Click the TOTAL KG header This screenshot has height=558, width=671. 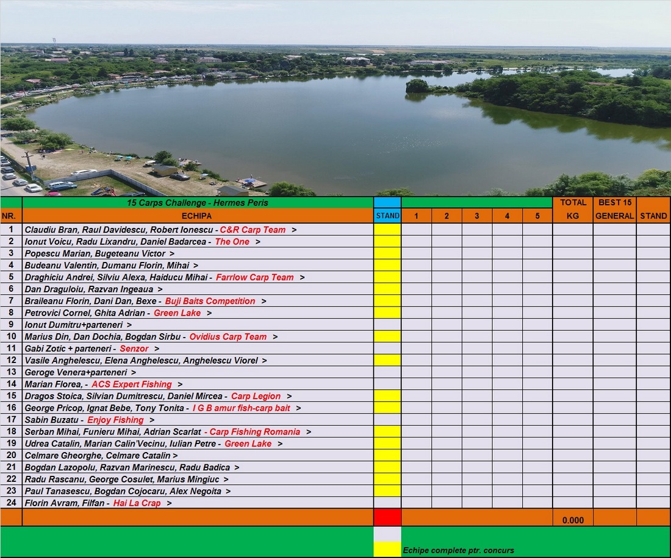point(573,210)
